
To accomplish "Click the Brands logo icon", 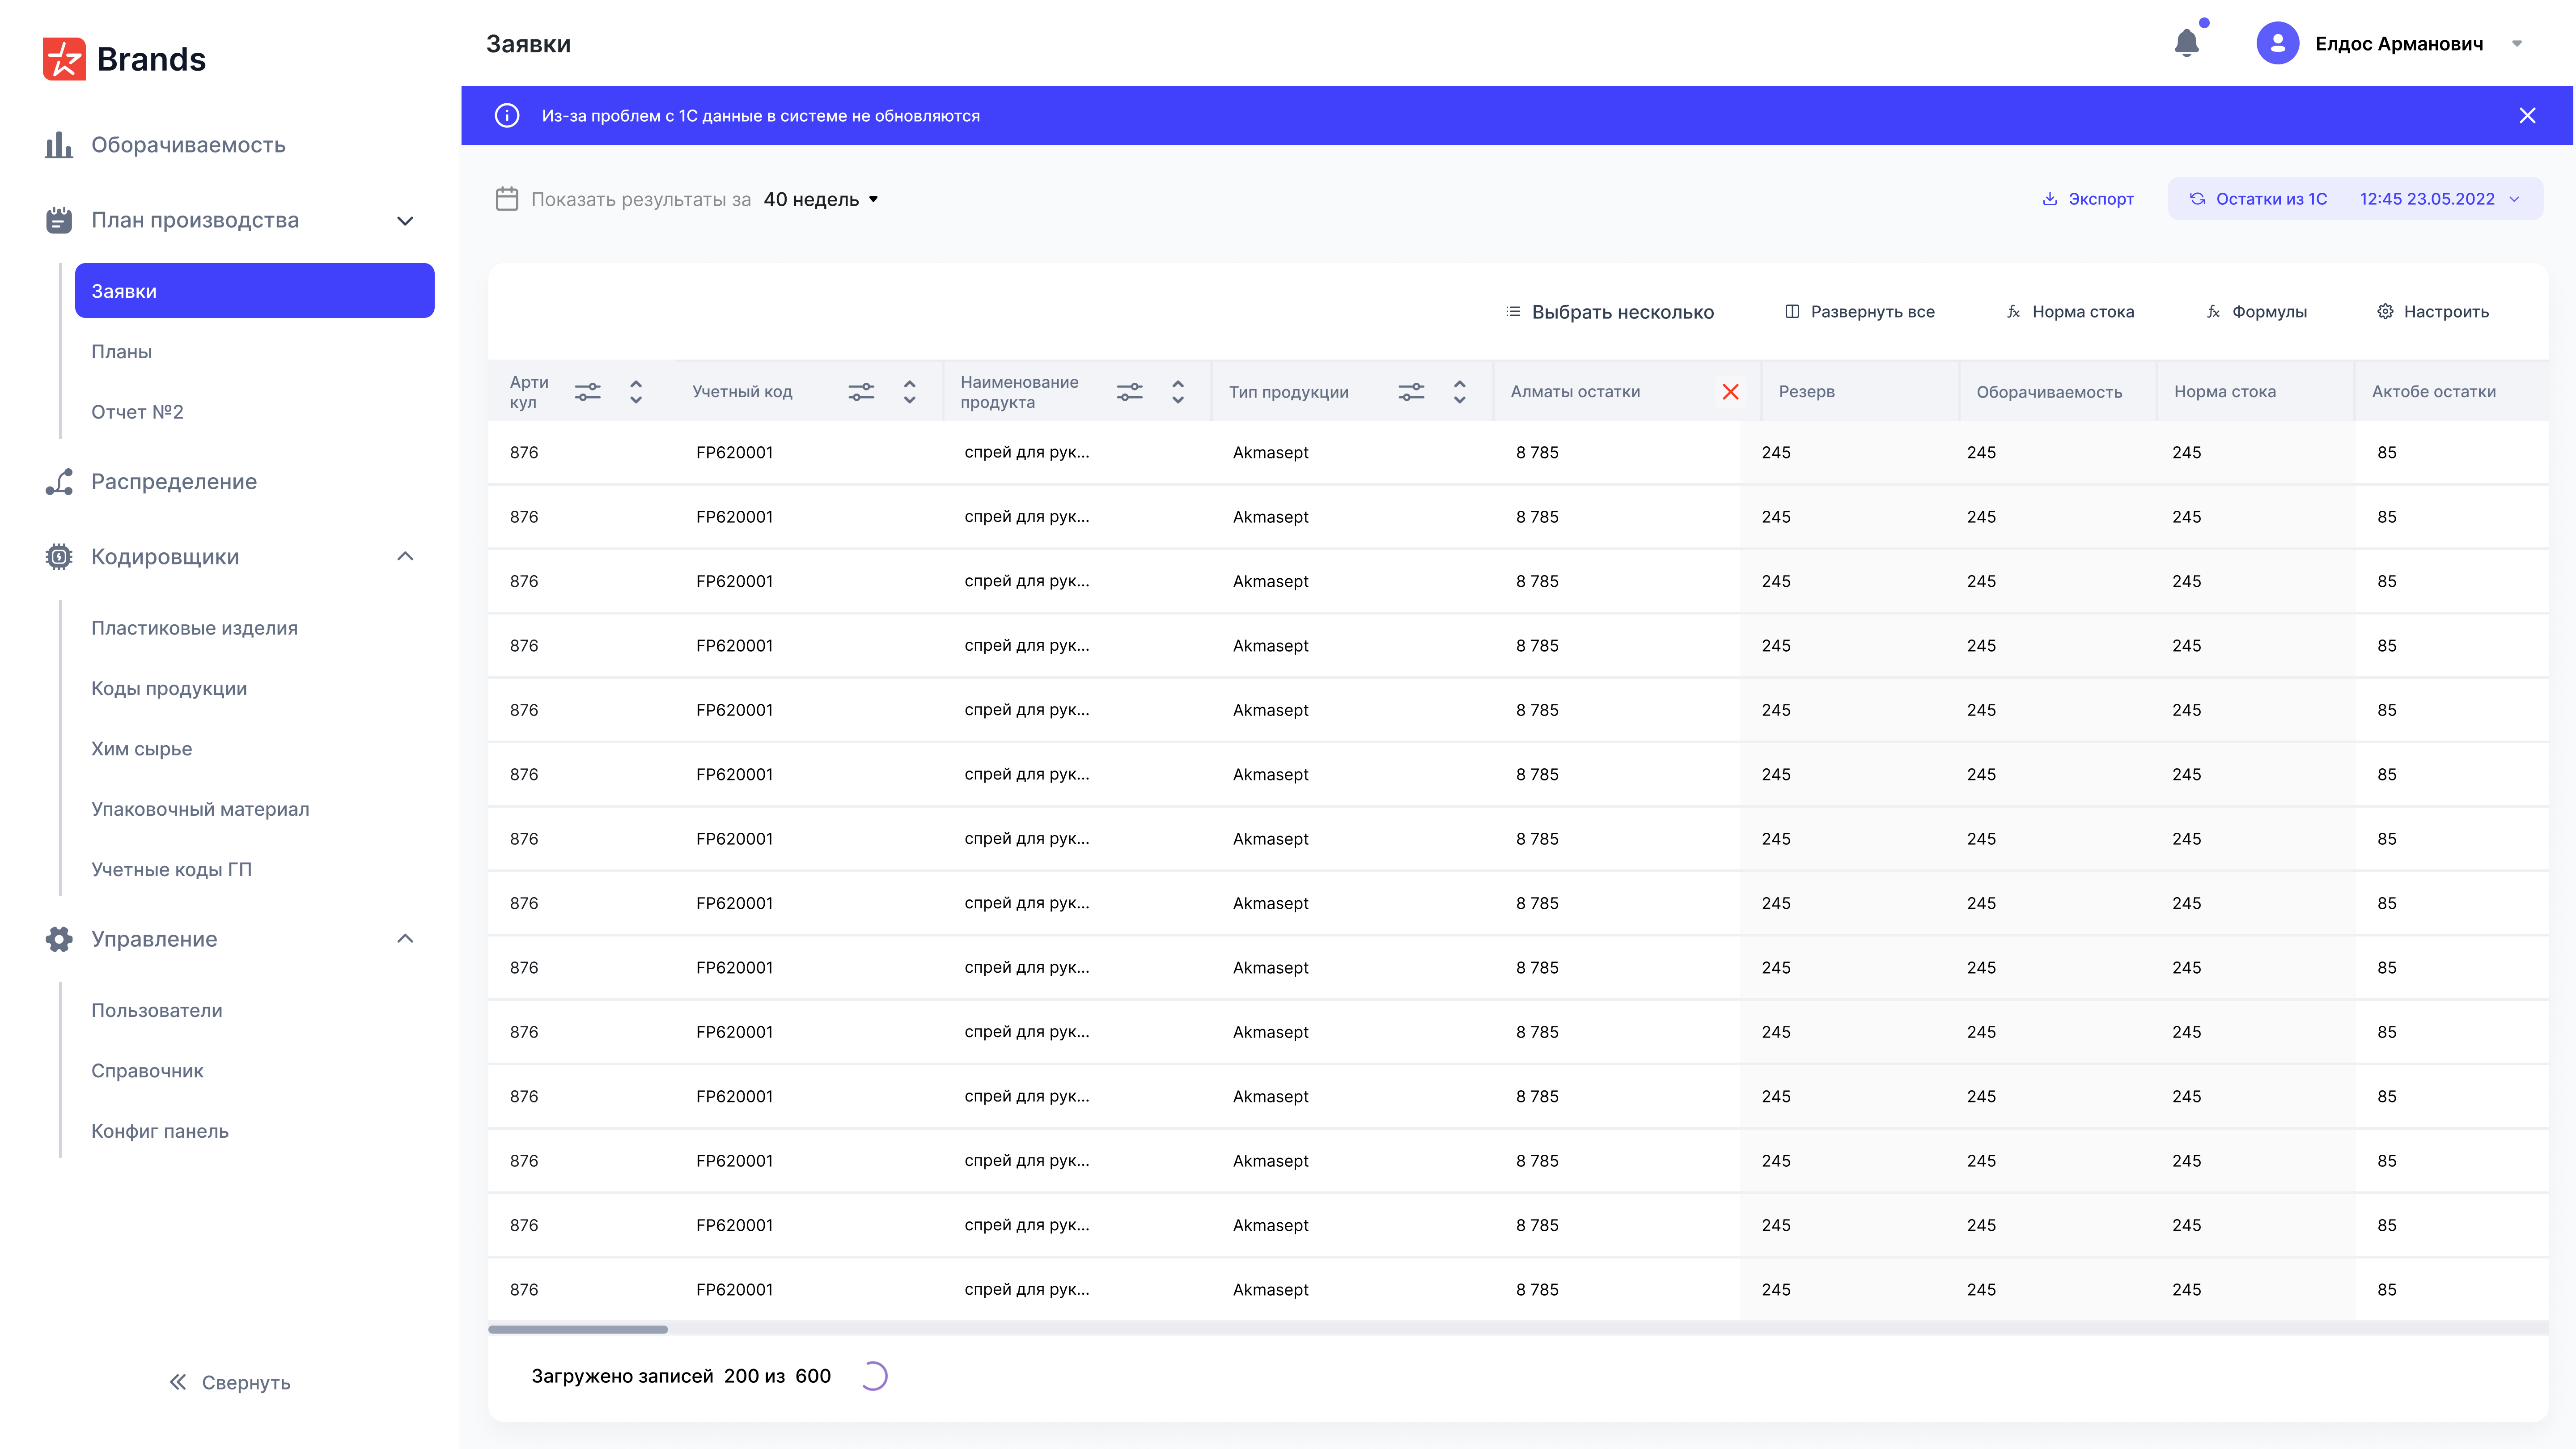I will (64, 59).
